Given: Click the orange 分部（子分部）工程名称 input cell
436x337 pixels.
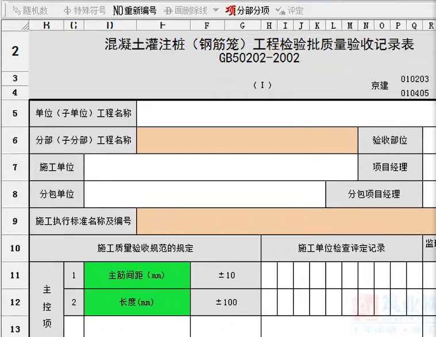Looking at the screenshot, I should [x=247, y=140].
